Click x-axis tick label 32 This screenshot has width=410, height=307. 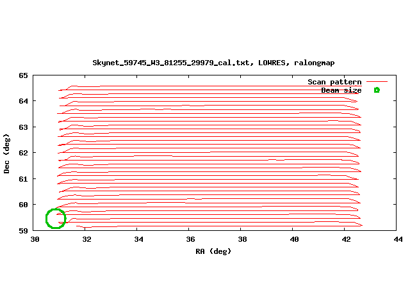[x=87, y=239]
